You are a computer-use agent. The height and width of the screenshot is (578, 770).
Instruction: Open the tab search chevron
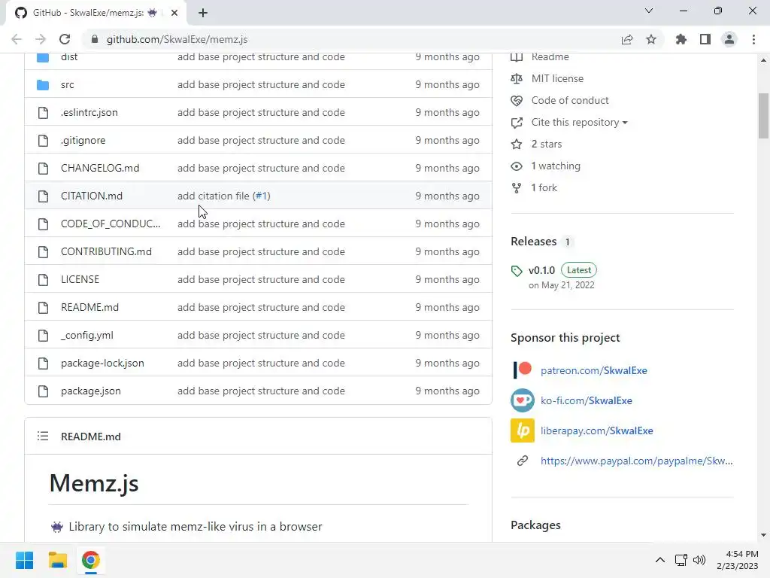[649, 11]
